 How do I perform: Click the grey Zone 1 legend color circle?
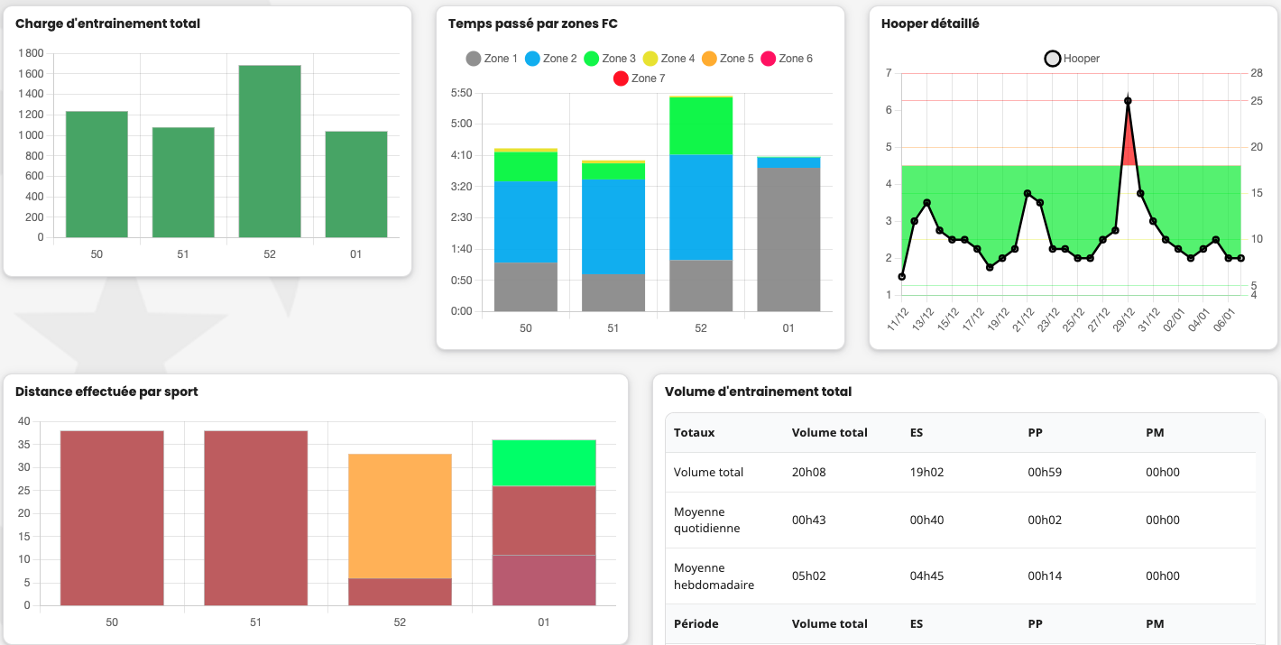(474, 59)
